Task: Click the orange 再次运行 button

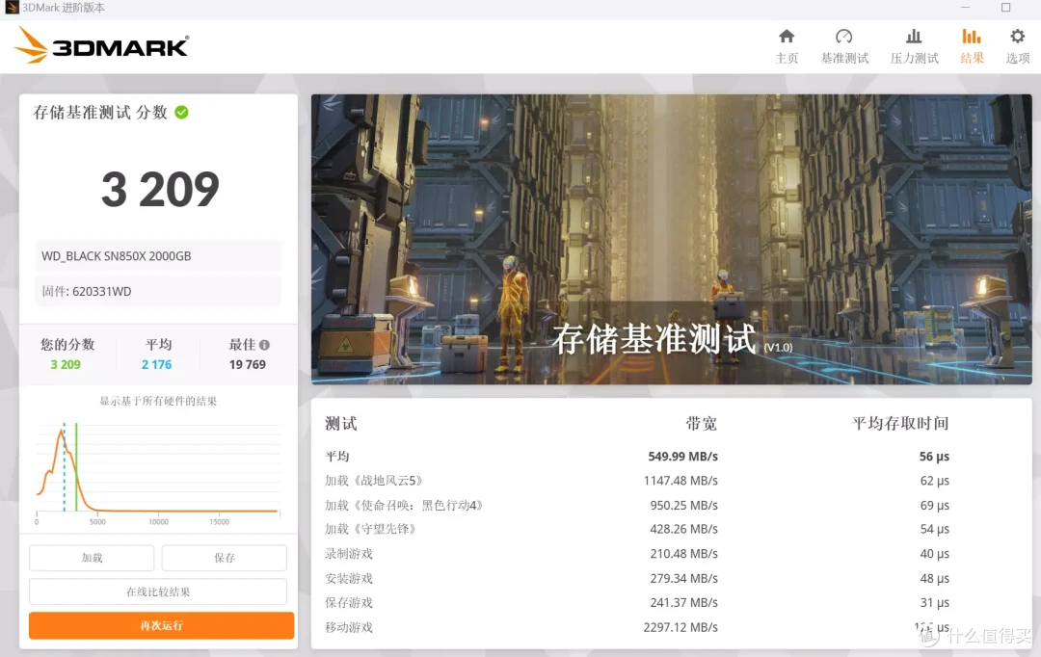Action: pyautogui.click(x=161, y=625)
